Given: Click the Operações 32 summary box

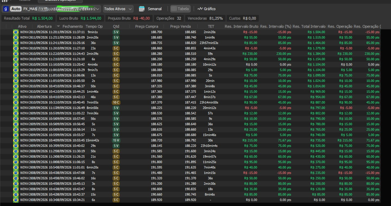Looking at the screenshot, I should click(169, 18).
